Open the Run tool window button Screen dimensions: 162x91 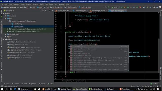tap(51, 84)
